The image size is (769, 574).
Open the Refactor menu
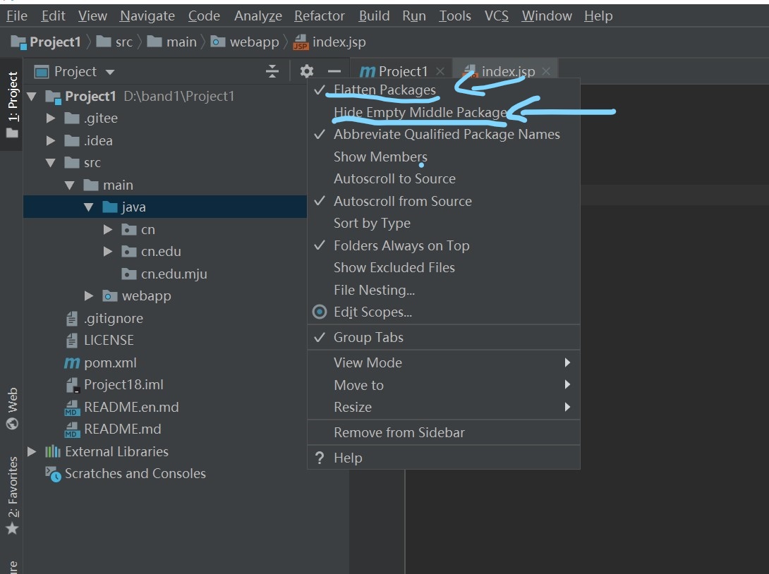click(319, 16)
